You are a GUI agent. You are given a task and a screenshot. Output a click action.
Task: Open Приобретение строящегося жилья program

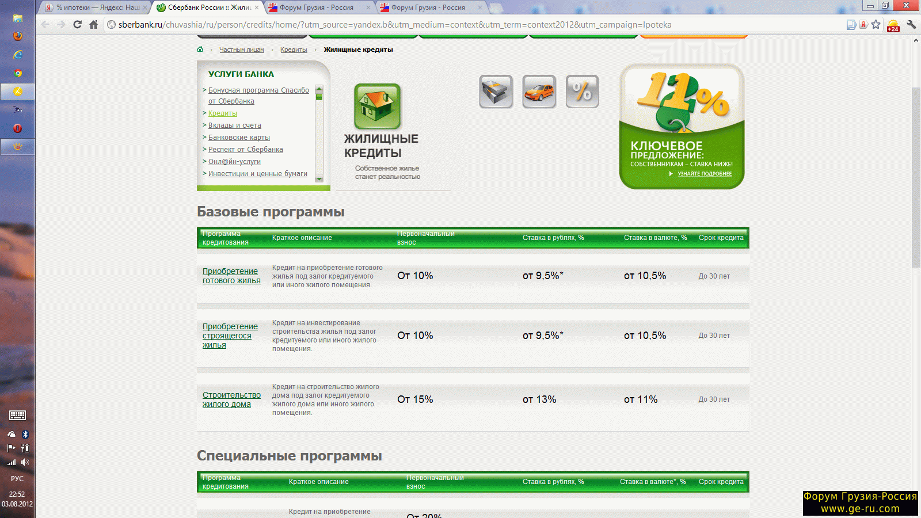[x=230, y=336]
